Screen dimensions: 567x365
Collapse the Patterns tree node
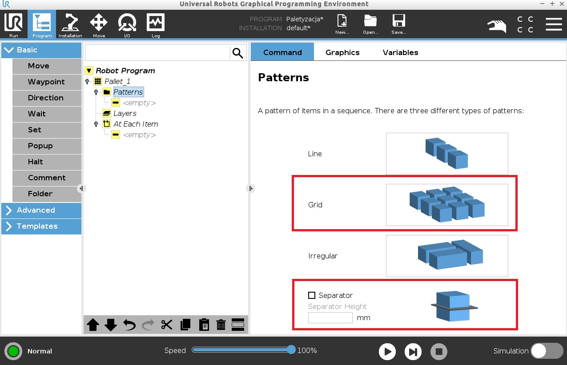(96, 92)
